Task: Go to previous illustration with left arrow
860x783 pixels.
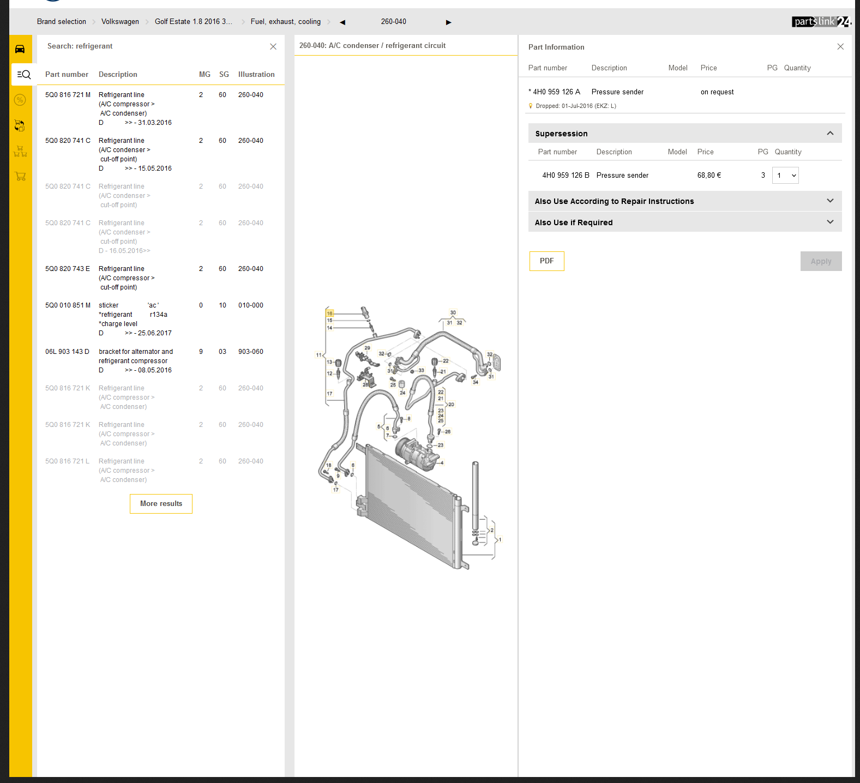Action: [x=342, y=22]
